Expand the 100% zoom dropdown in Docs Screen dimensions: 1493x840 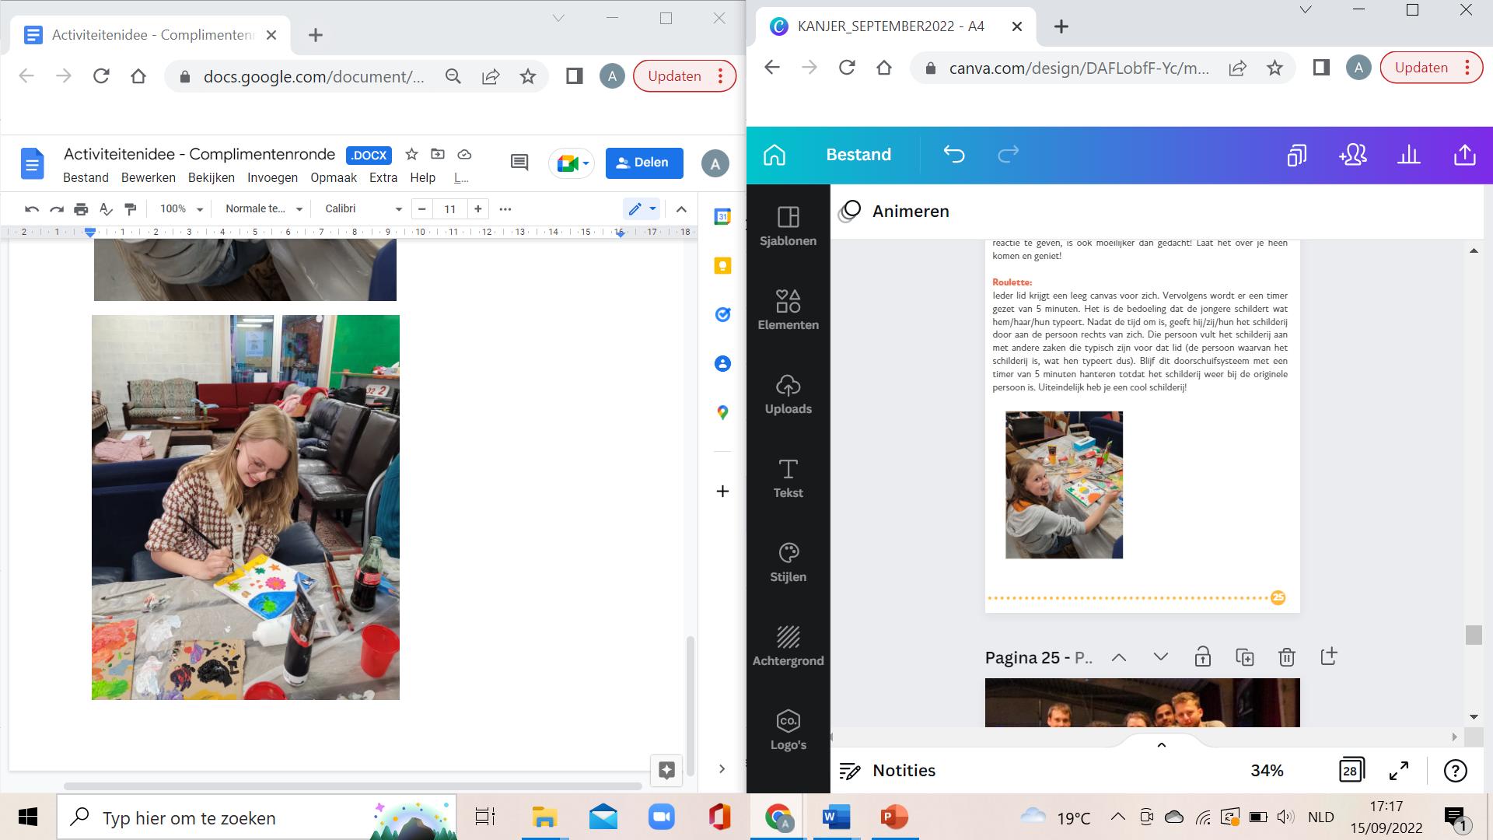tap(181, 209)
